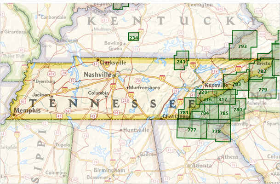Select map region 234 in Kentucky

point(133,38)
